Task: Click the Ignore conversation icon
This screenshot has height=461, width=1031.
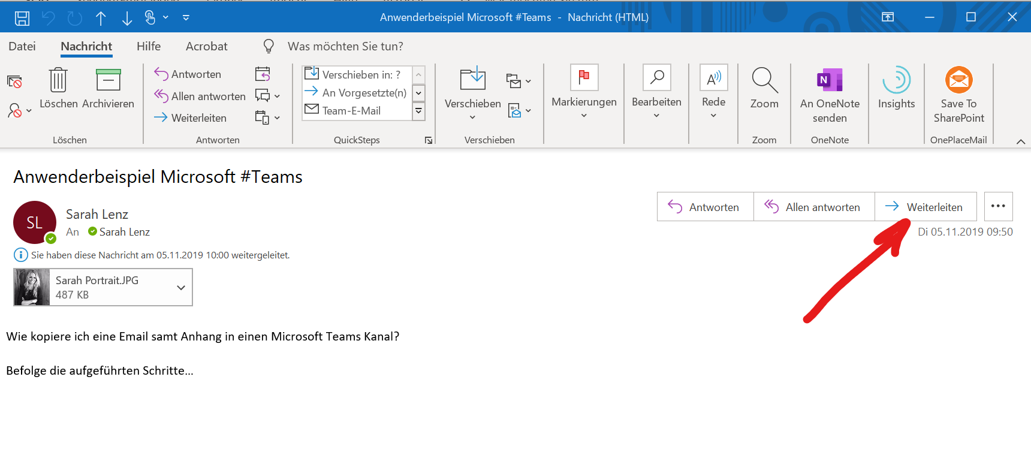Action: [14, 82]
